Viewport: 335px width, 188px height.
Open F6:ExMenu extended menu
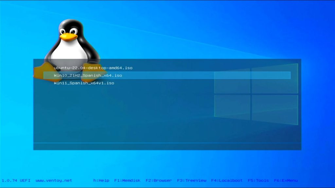tap(286, 180)
